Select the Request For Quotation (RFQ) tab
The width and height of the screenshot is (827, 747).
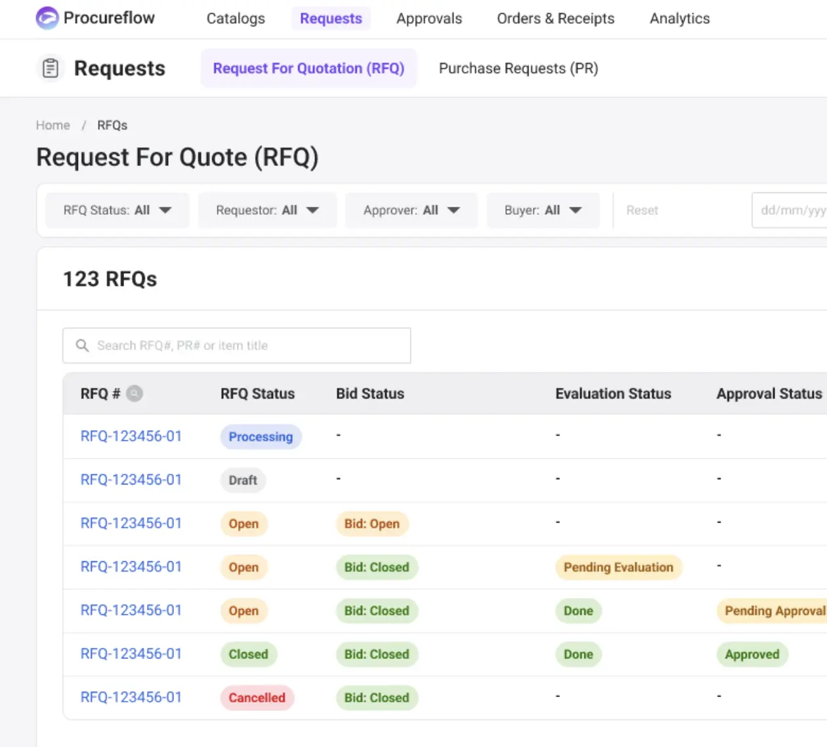coord(308,68)
